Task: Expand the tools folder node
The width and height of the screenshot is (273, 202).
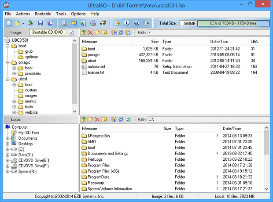Action: point(14,107)
